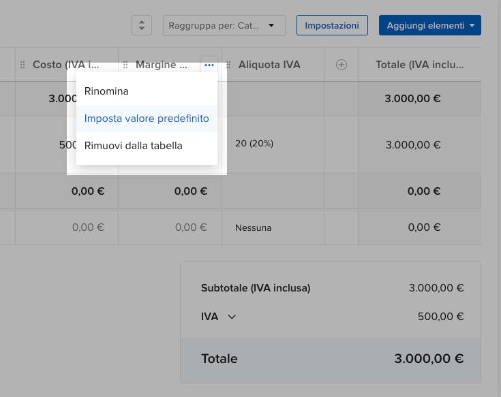
Task: Click the three-dots icon on Margine column
Action: [x=209, y=65]
